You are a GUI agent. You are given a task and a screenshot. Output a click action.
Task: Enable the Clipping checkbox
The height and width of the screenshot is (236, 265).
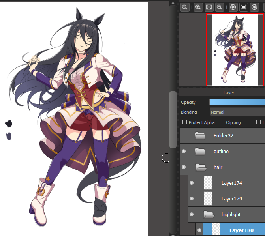coord(222,122)
